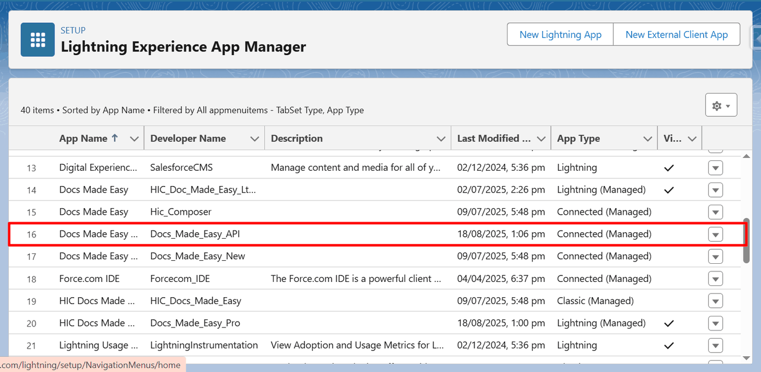Click 'View Adoption and Usage Metrics' description
The image size is (761, 372).
(357, 345)
